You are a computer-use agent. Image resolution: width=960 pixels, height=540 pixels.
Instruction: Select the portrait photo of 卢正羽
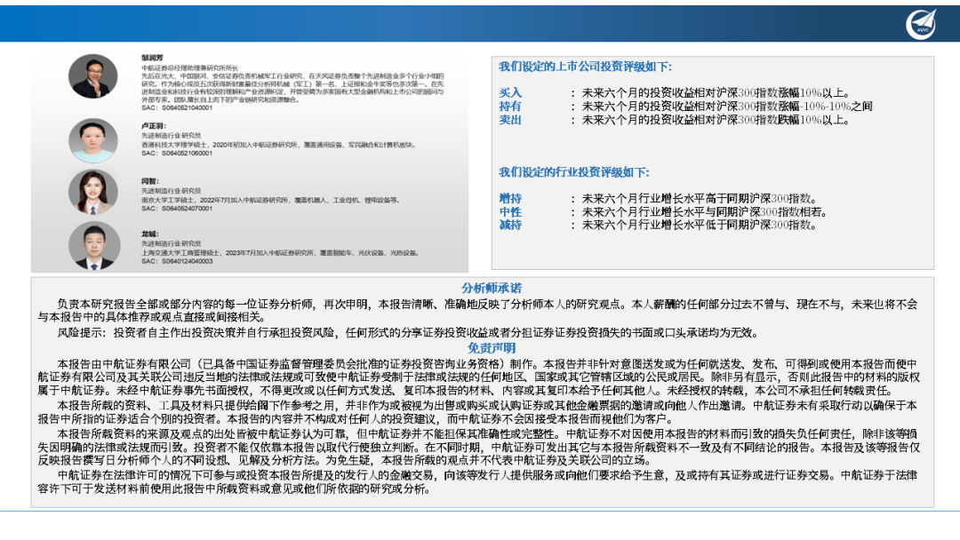point(93,140)
